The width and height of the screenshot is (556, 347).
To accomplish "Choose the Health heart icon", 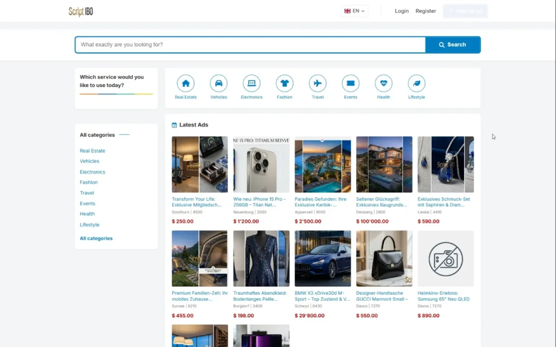I will 384,83.
